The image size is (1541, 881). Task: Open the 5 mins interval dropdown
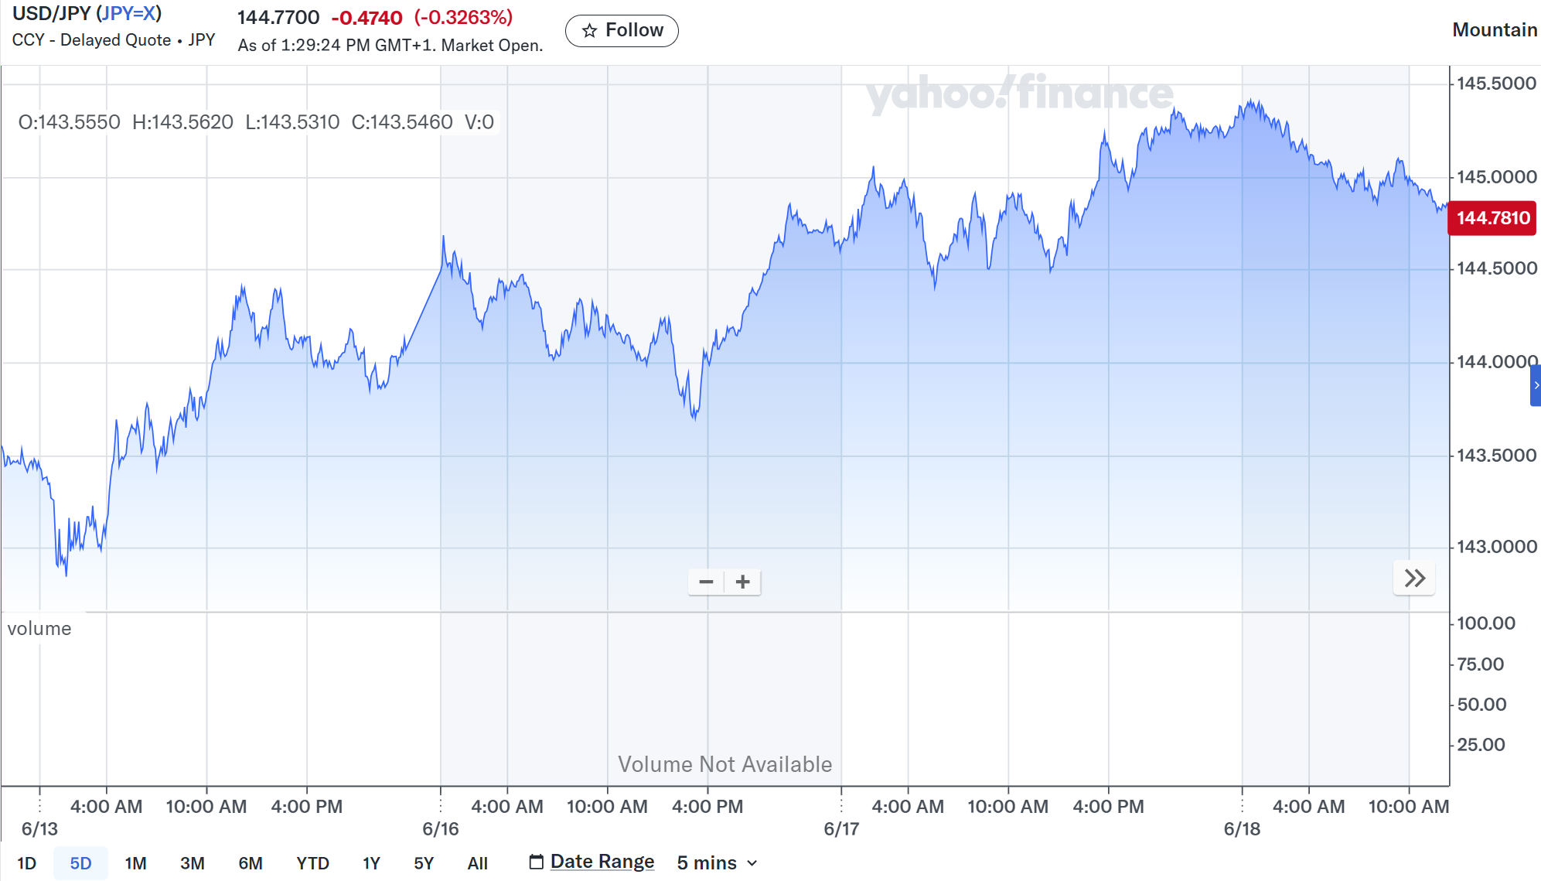point(717,862)
